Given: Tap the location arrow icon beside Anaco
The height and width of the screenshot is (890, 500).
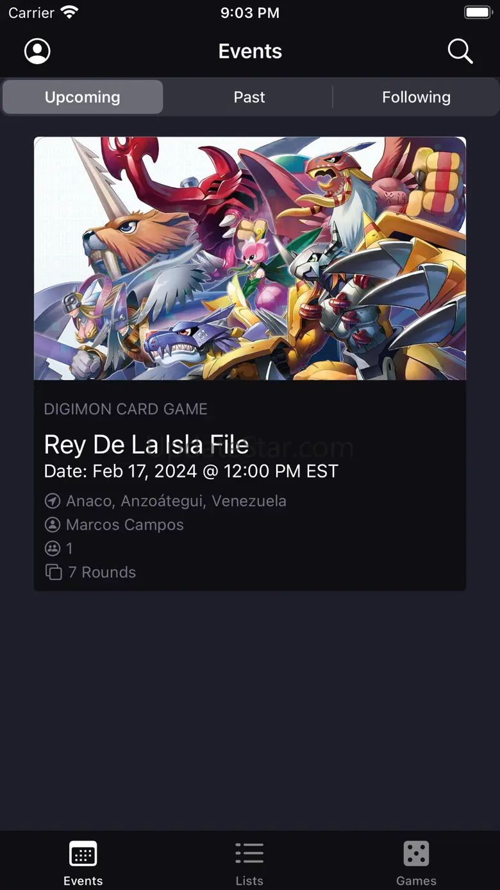Looking at the screenshot, I should point(53,501).
